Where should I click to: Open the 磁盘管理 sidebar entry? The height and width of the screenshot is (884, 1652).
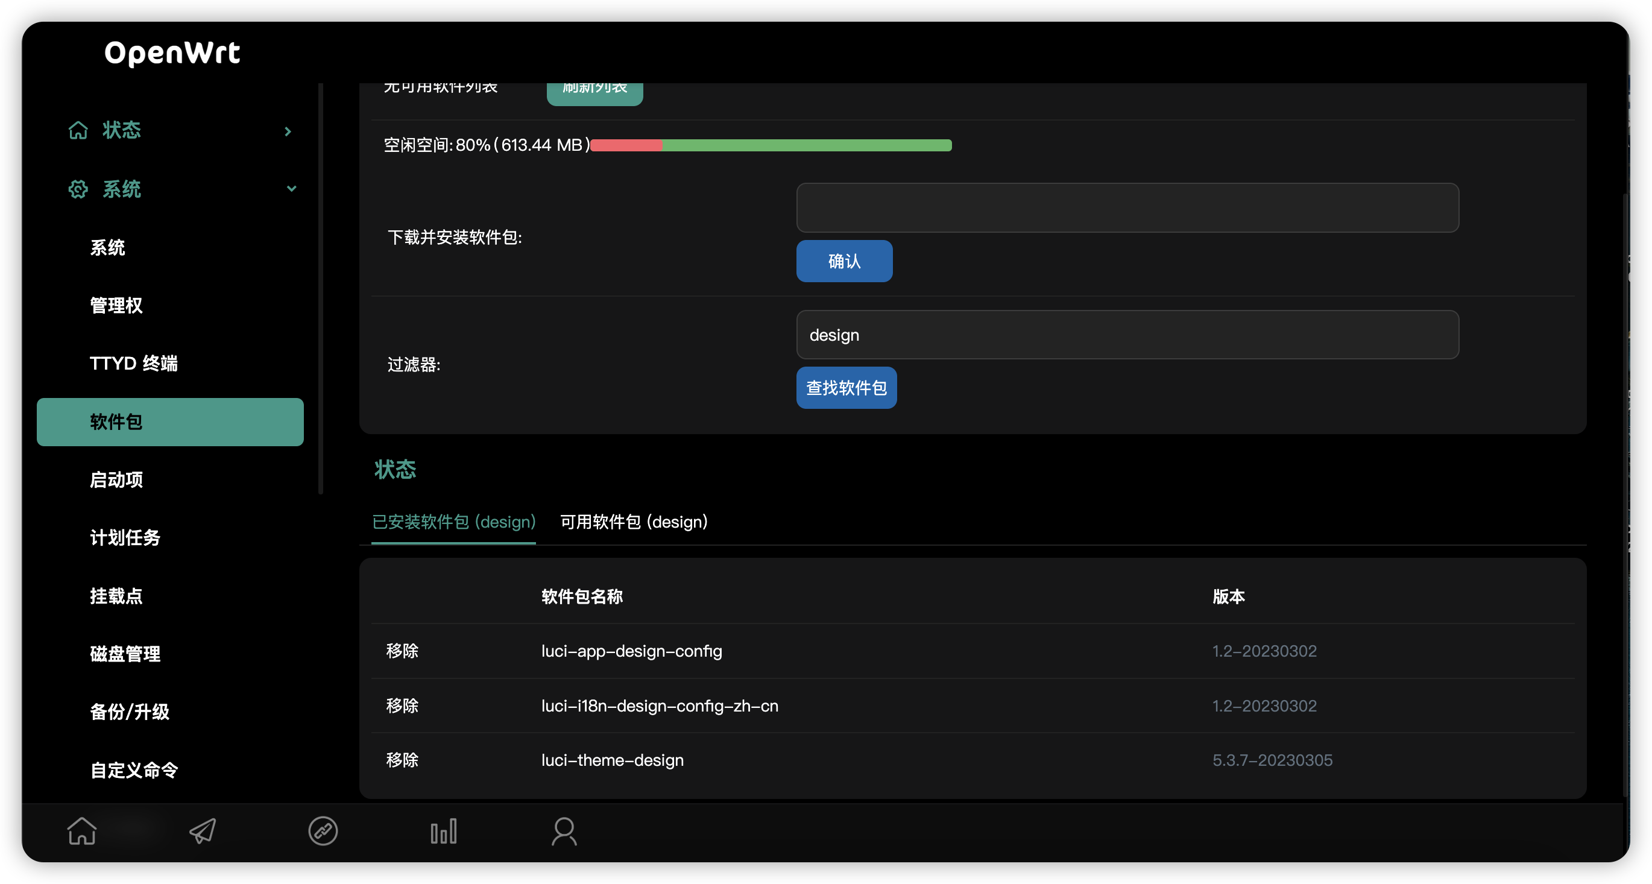click(125, 654)
